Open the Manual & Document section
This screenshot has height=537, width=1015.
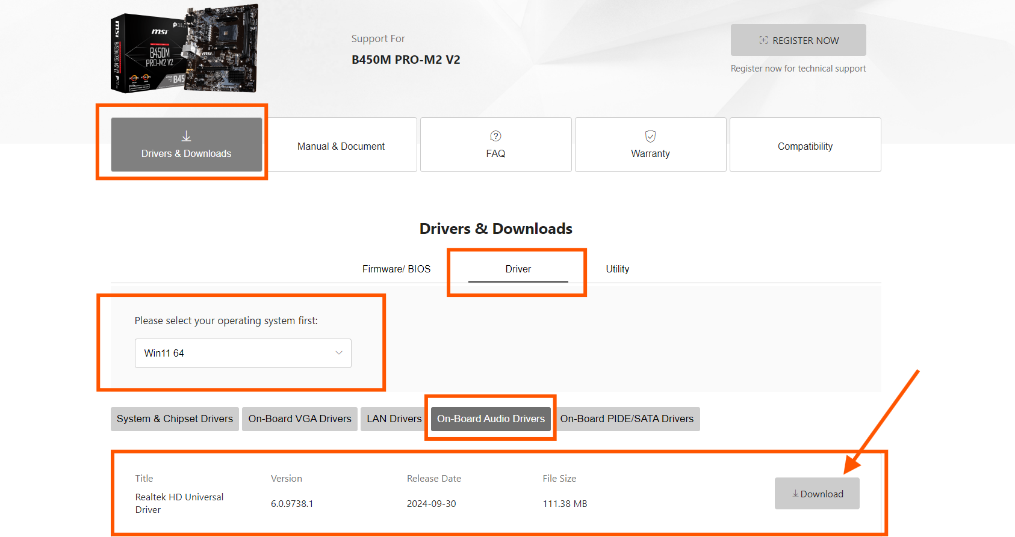[341, 145]
